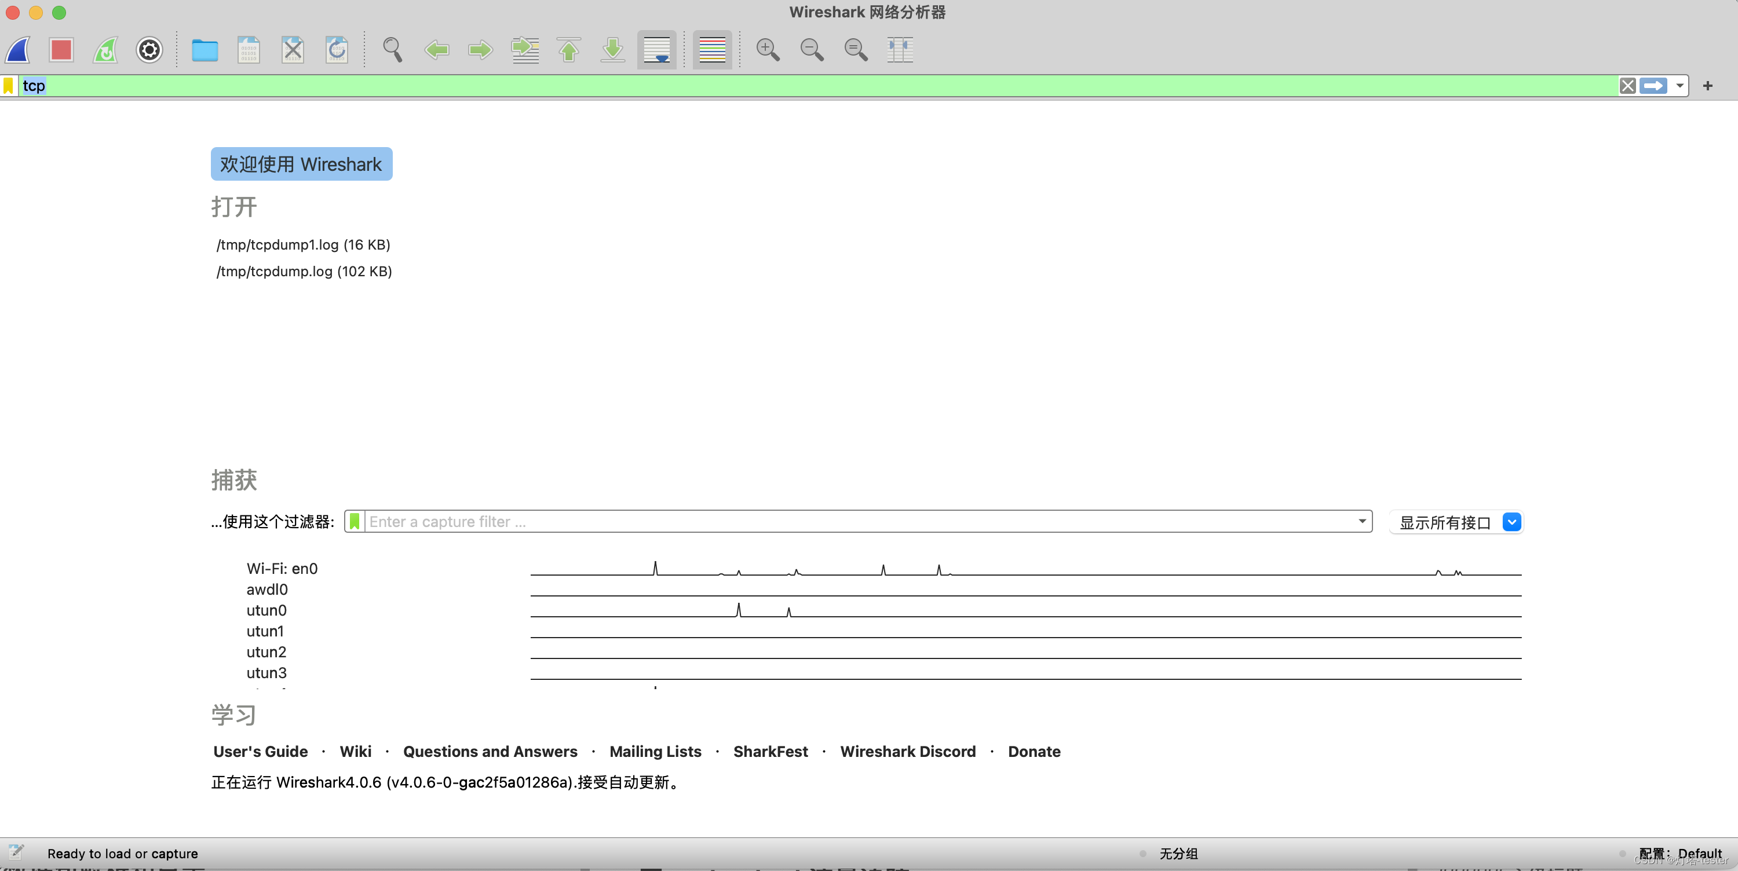Viewport: 1738px width, 871px height.
Task: Restart current capture with green fin
Action: [105, 50]
